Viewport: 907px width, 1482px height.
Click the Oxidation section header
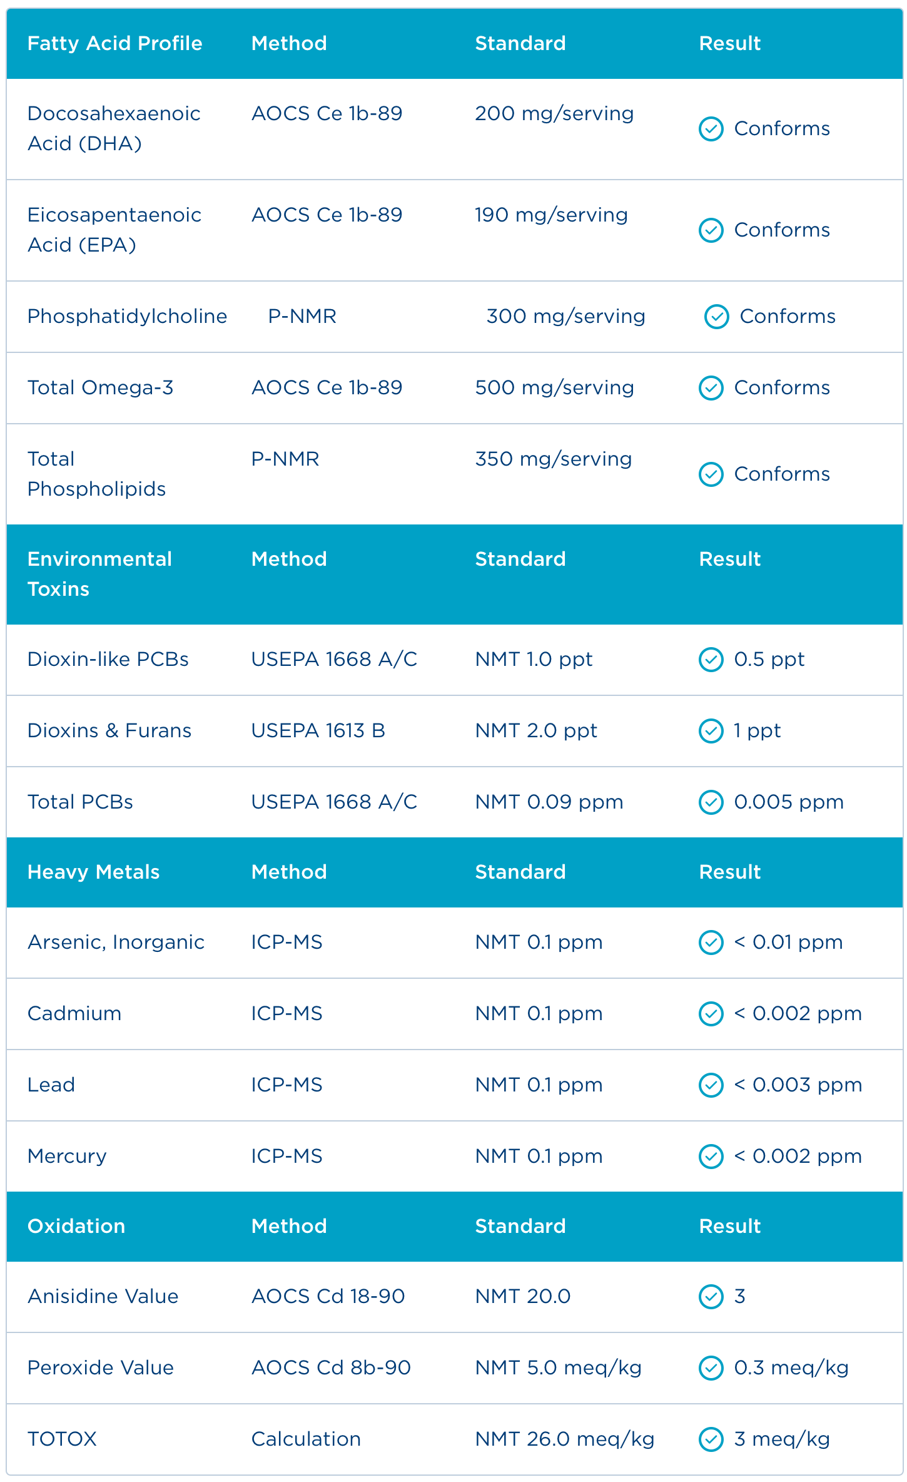76,1226
